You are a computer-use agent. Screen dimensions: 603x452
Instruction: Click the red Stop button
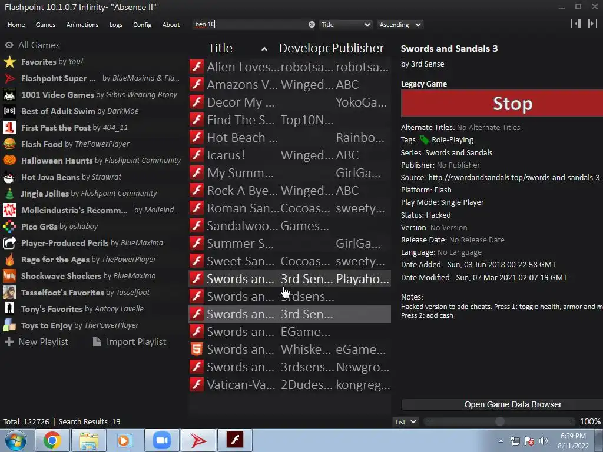pyautogui.click(x=502, y=104)
